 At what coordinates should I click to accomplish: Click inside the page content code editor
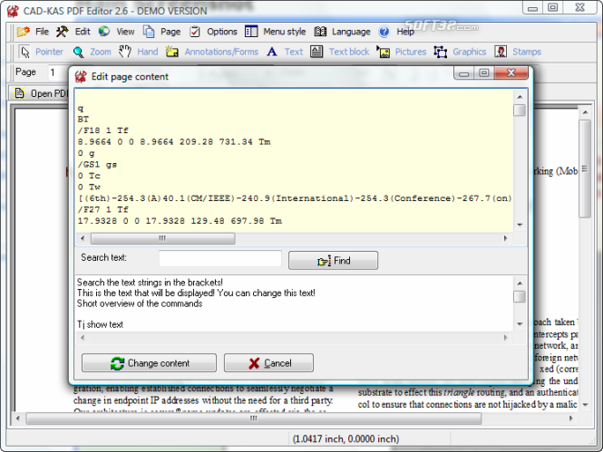[294, 161]
